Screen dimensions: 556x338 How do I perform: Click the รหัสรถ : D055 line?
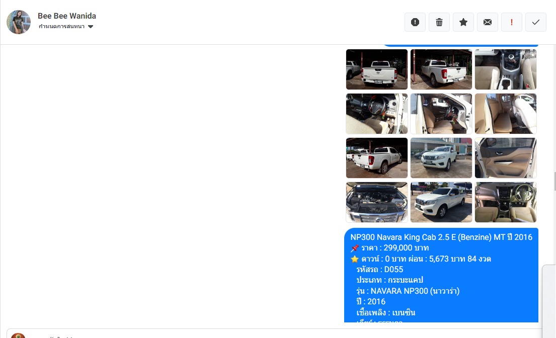(380, 269)
